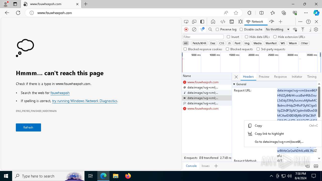This screenshot has height=181, width=322.
Task: Open Copilot sidebar icon
Action: (316, 13)
